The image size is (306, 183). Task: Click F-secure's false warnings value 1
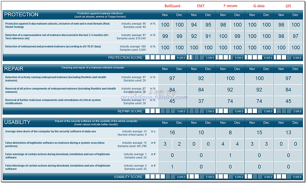(230, 155)
